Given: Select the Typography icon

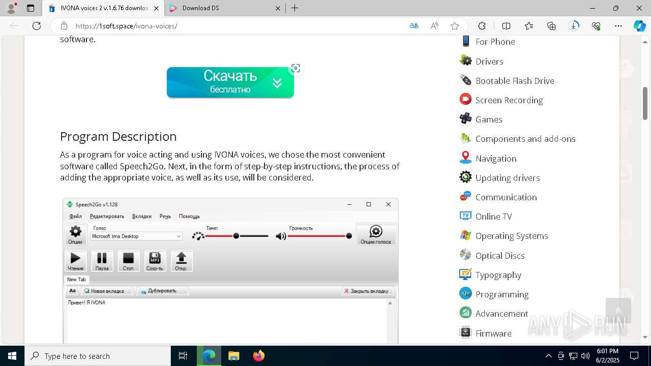Looking at the screenshot, I should tap(465, 274).
